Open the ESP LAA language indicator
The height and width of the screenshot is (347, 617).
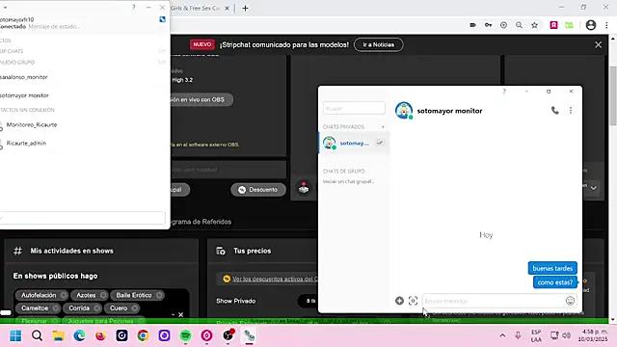tap(536, 335)
